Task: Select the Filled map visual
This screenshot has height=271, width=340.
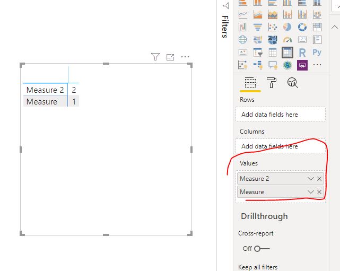Action: pyautogui.click(x=258, y=40)
